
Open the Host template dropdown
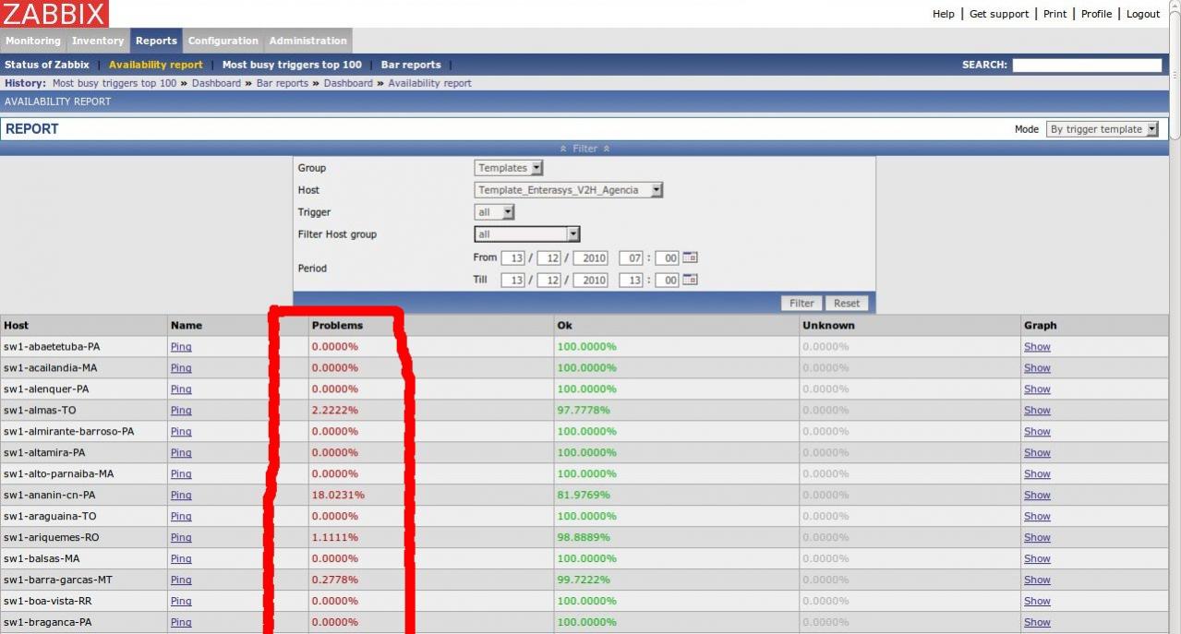pos(569,190)
